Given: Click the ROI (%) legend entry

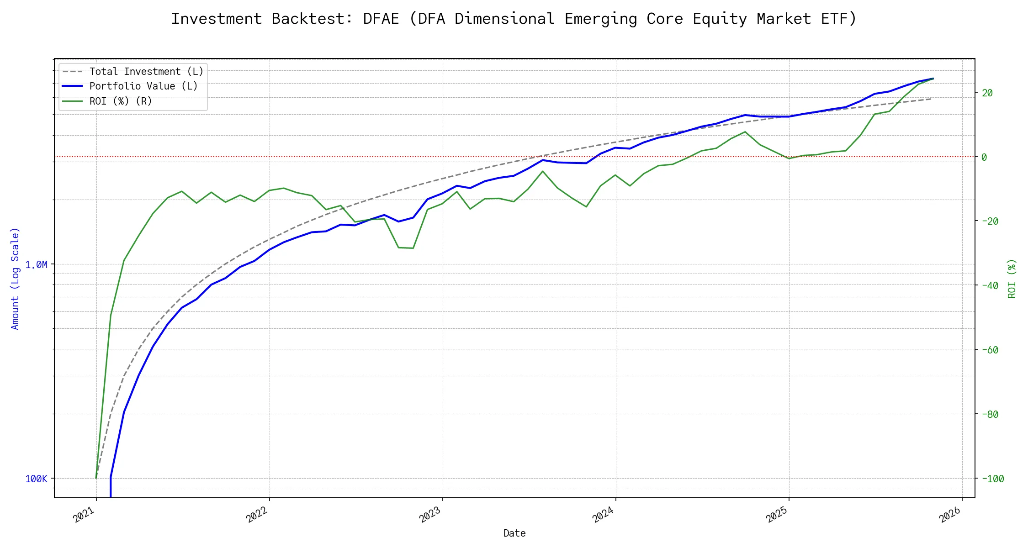Looking at the screenshot, I should (x=121, y=101).
